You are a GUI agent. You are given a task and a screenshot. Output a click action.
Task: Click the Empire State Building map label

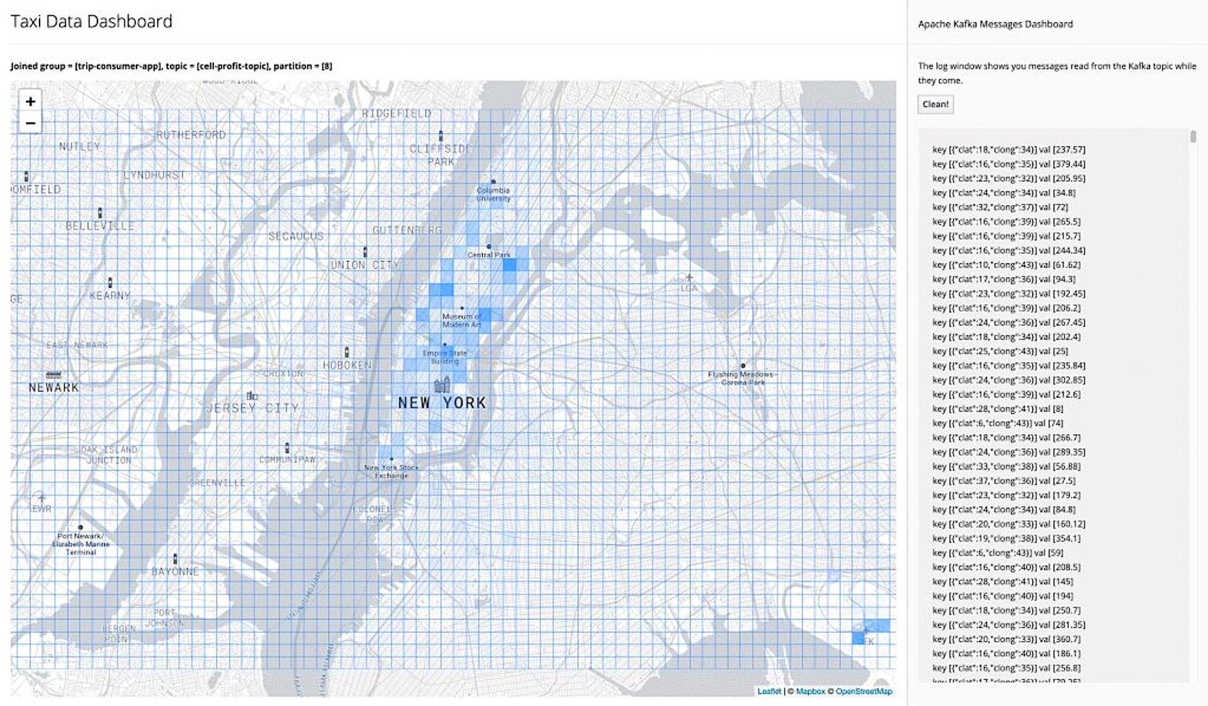445,357
